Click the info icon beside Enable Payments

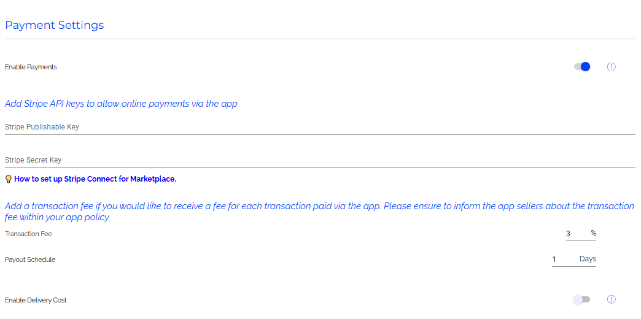611,67
